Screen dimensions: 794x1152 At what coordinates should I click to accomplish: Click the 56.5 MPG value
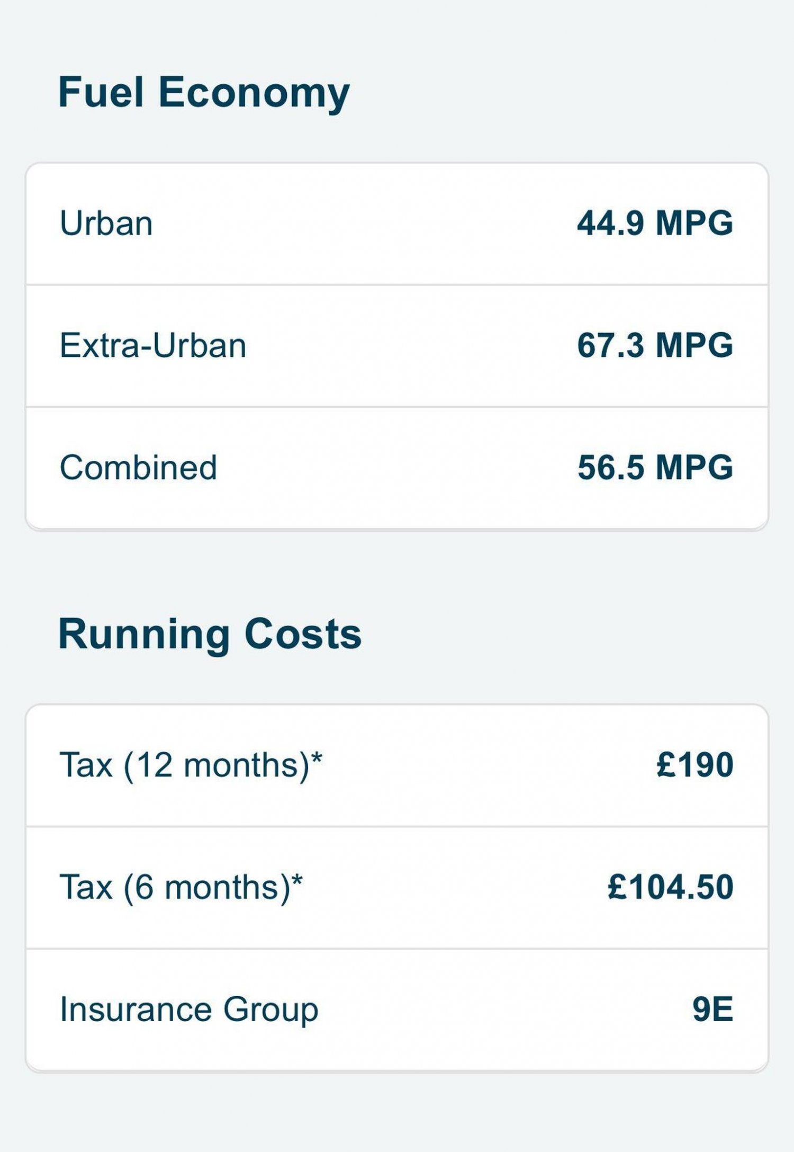point(655,468)
